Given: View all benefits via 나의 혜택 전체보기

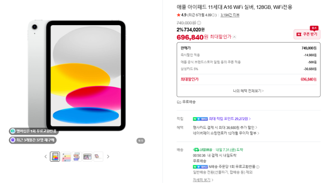Looking at the screenshot, I should 248,91.
